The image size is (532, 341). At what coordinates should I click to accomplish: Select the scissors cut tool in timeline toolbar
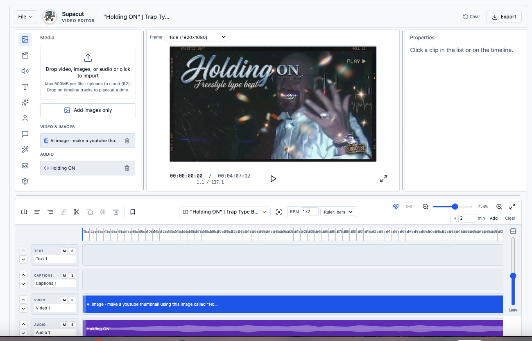point(76,211)
